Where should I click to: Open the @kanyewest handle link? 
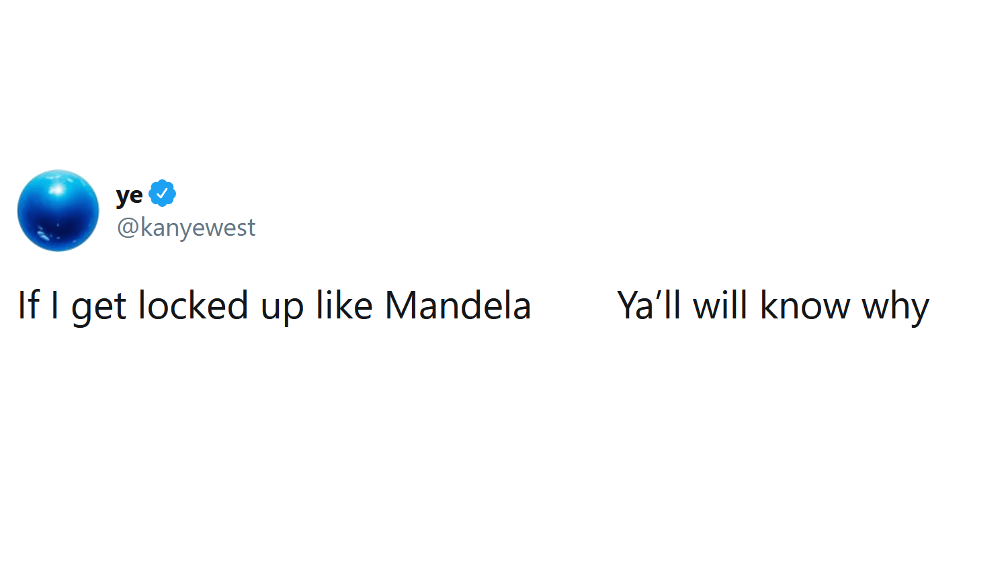186,228
